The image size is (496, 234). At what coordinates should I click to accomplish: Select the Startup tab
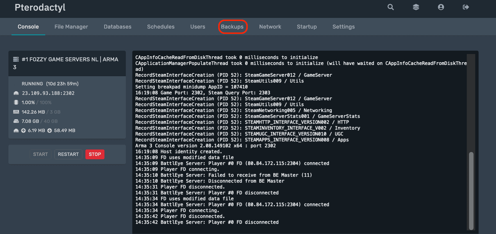tap(307, 27)
